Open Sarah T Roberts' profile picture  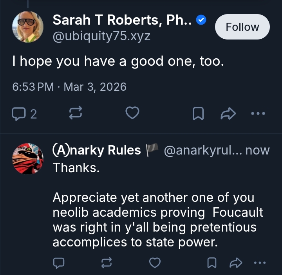28,27
